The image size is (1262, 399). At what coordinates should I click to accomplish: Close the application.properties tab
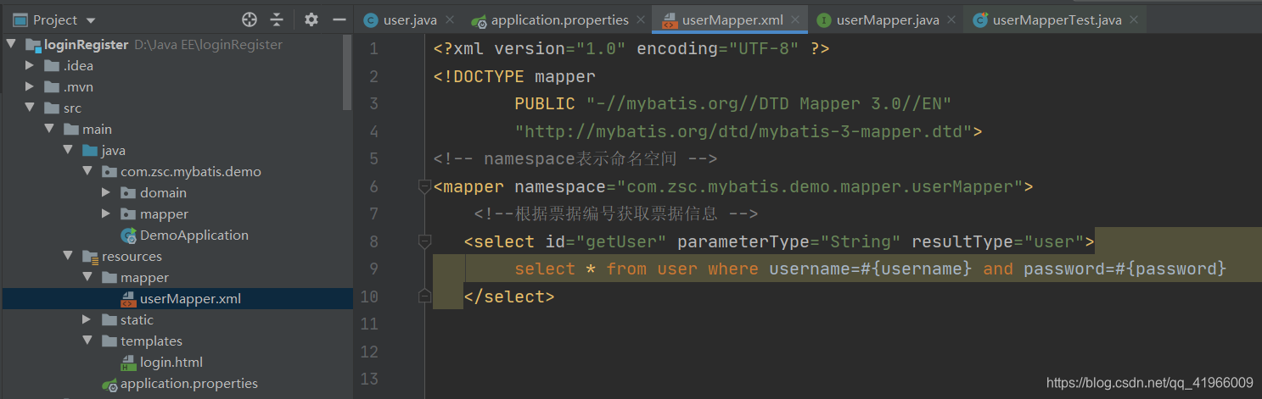point(640,20)
